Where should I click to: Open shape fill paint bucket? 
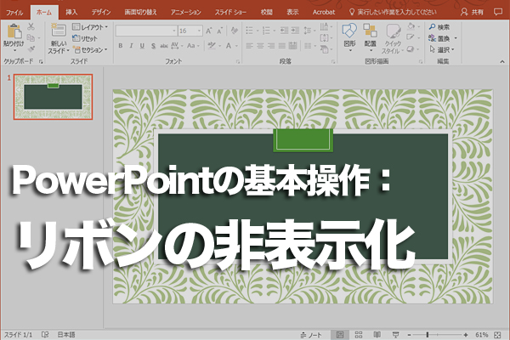click(413, 26)
